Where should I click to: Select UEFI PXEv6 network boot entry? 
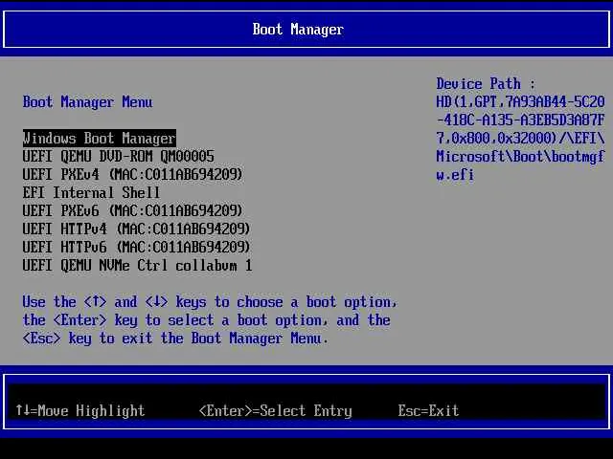tap(133, 210)
